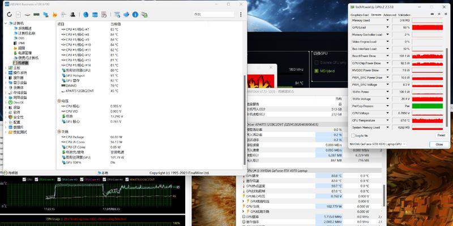
Task: Click the AIDA64 search input field
Action: click(x=214, y=15)
